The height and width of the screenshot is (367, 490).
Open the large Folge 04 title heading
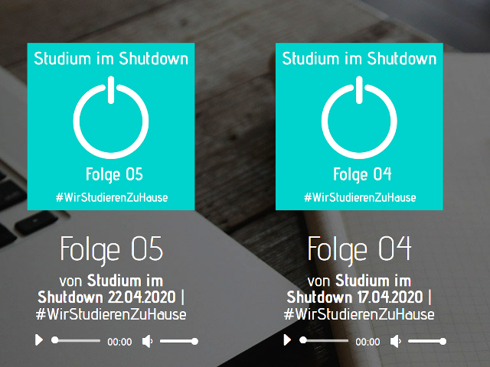[359, 250]
